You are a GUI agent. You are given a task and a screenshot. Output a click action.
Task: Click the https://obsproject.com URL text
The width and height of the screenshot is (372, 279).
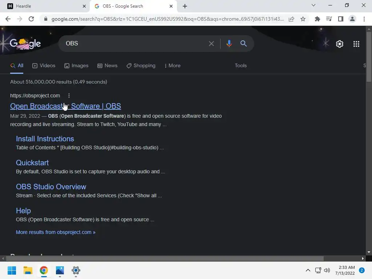35,96
